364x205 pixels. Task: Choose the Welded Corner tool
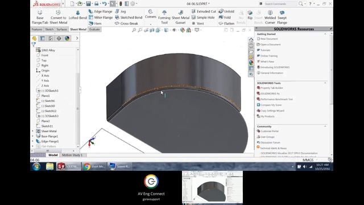[x=270, y=17]
